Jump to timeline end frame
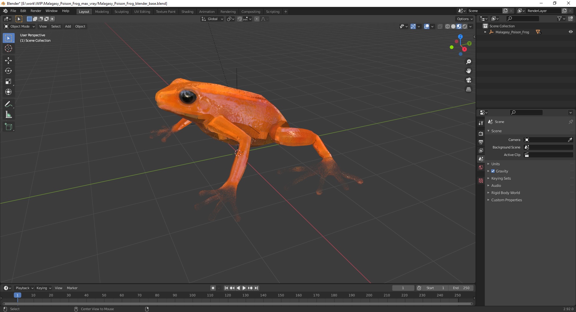 [x=256, y=288]
